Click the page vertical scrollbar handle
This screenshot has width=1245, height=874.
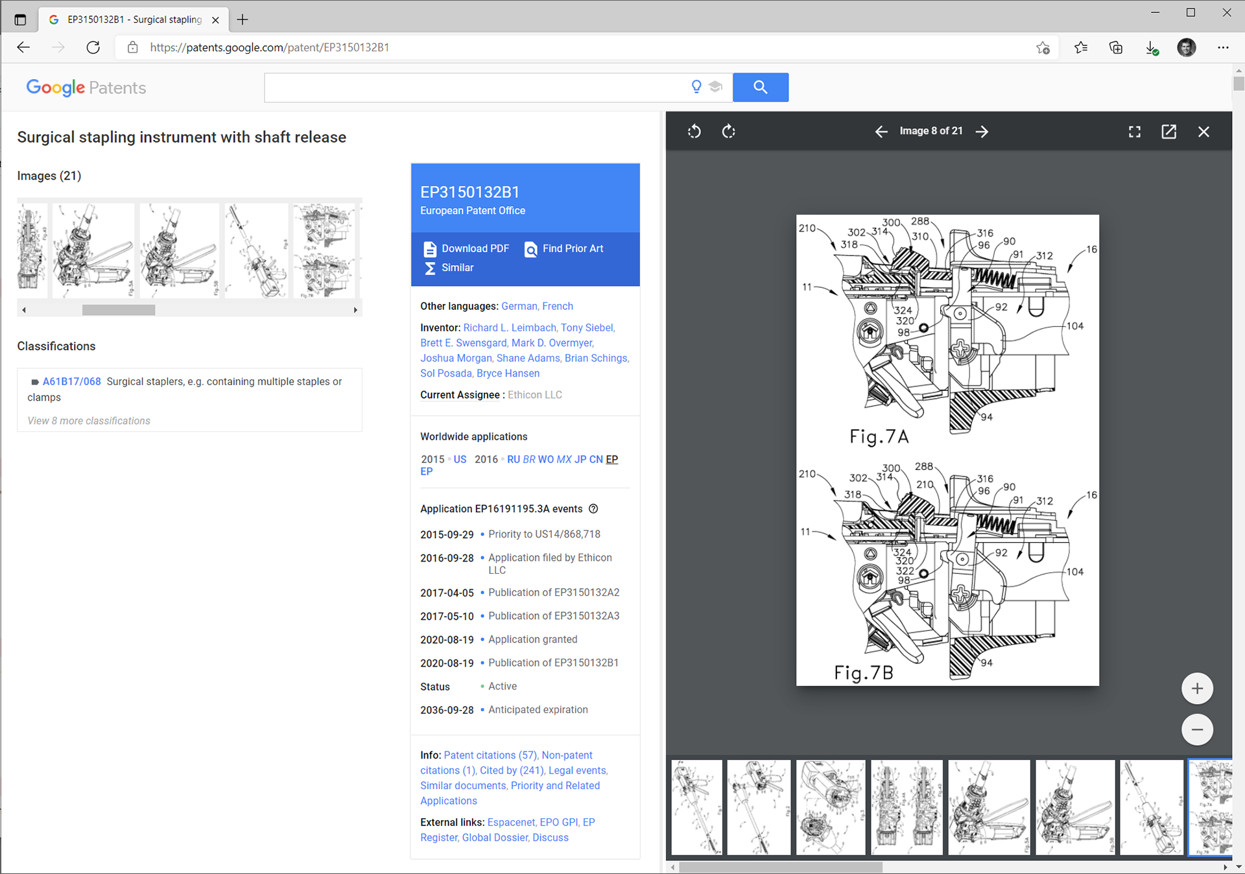point(1239,84)
